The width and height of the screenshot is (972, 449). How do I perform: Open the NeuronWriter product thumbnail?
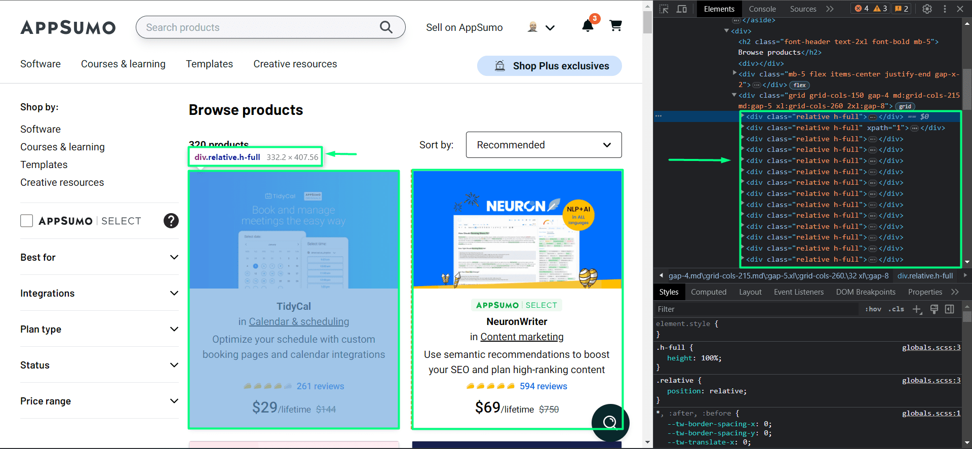[x=517, y=230]
